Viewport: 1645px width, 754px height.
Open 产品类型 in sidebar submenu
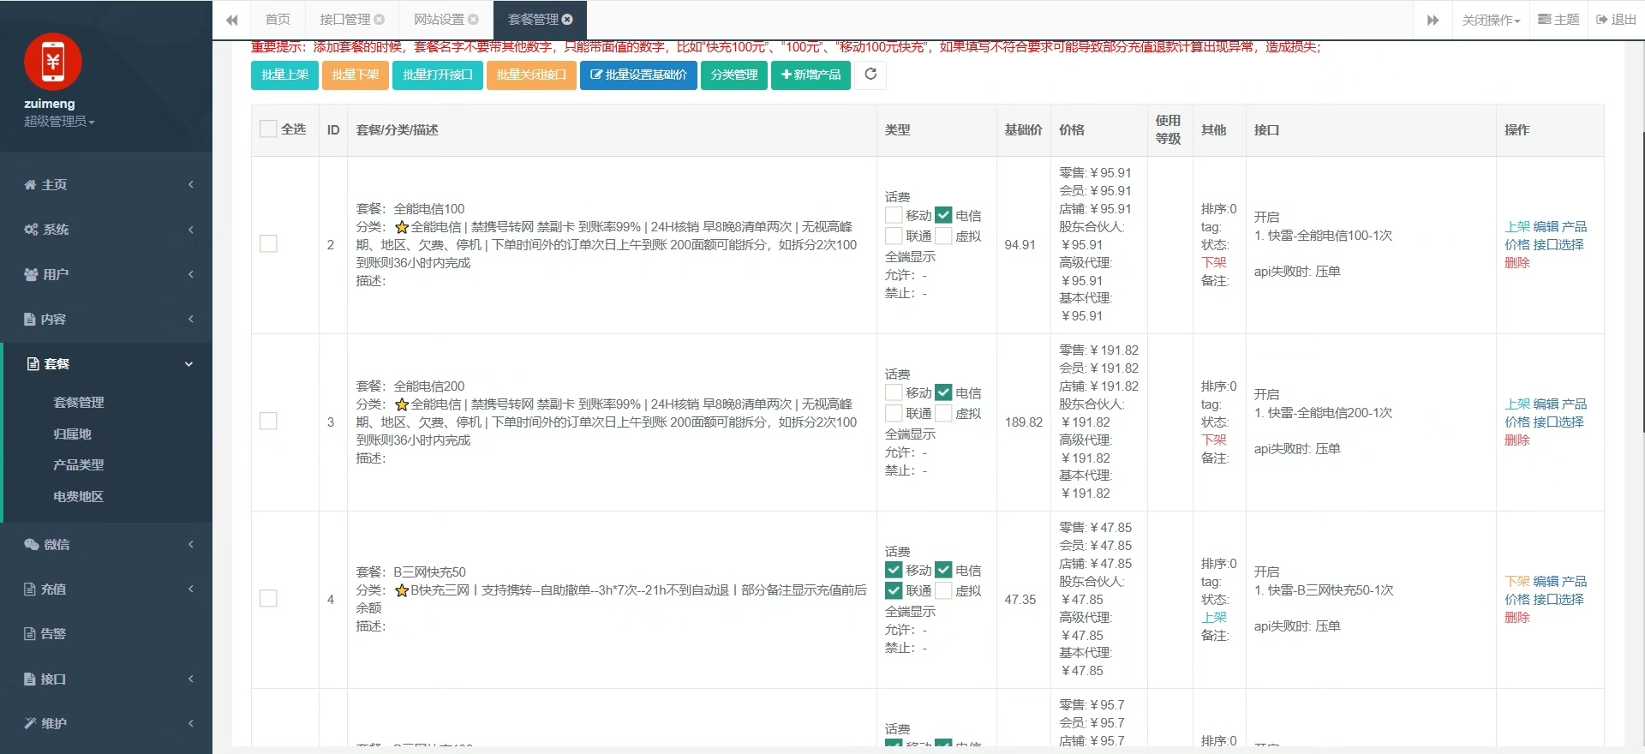coord(79,464)
